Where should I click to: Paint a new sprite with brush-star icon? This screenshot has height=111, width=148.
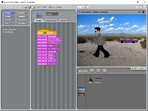tap(92, 71)
